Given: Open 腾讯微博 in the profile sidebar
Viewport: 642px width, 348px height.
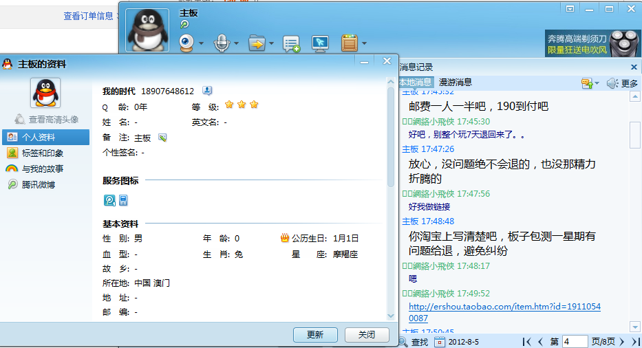Looking at the screenshot, I should pos(38,184).
